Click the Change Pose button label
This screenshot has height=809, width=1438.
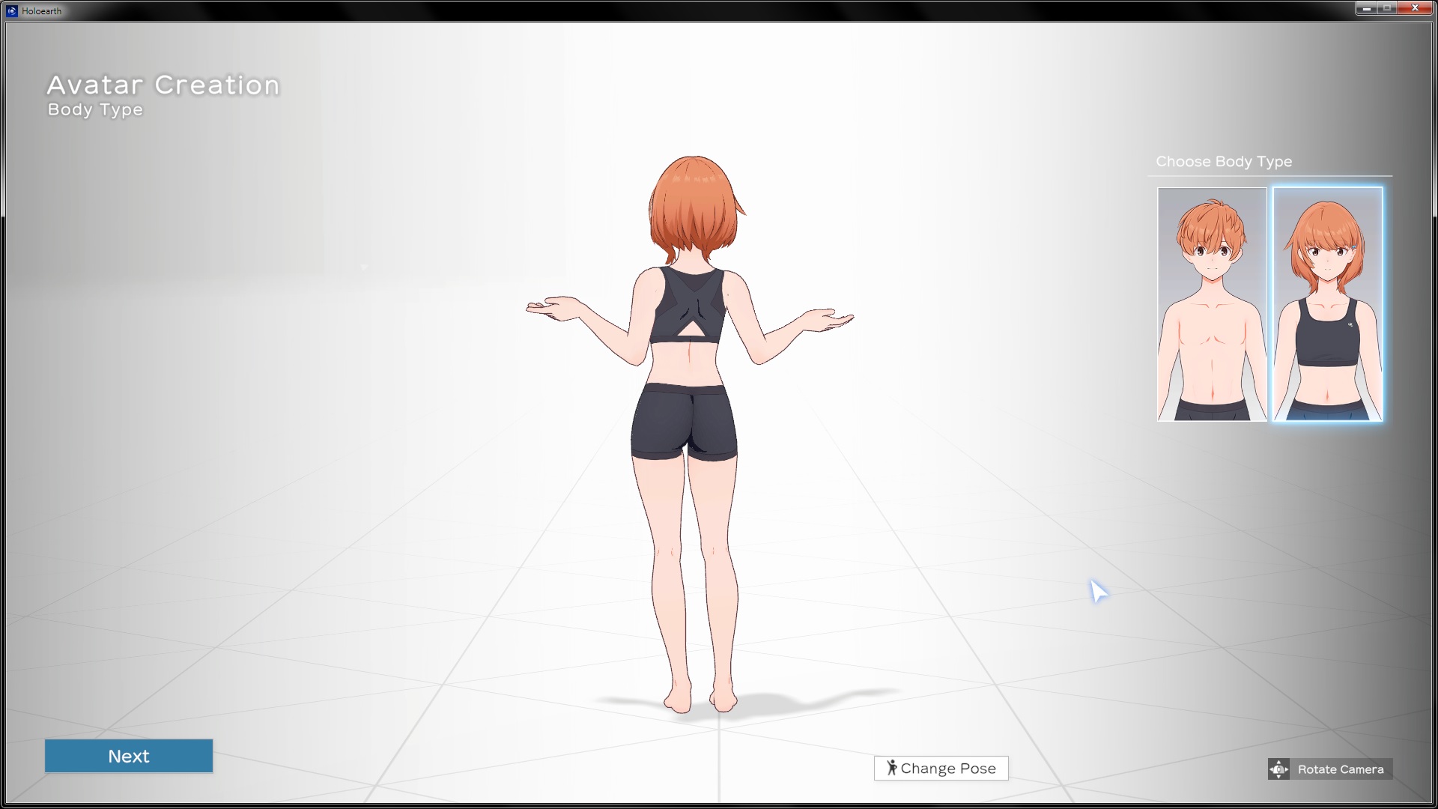pyautogui.click(x=948, y=769)
